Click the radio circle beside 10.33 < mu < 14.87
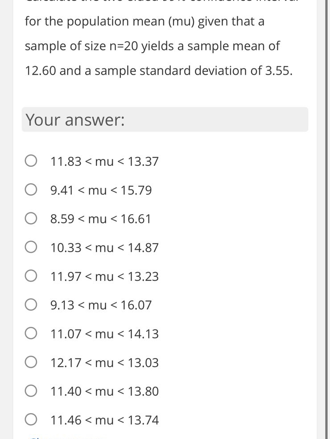This screenshot has height=439, width=330. click(31, 246)
